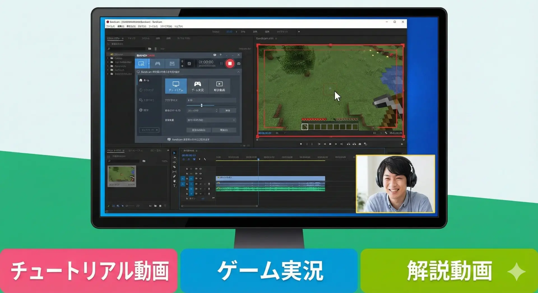This screenshot has height=293, width=538.
Task: Toggle the lock on the first audio track
Action: pyautogui.click(x=187, y=184)
